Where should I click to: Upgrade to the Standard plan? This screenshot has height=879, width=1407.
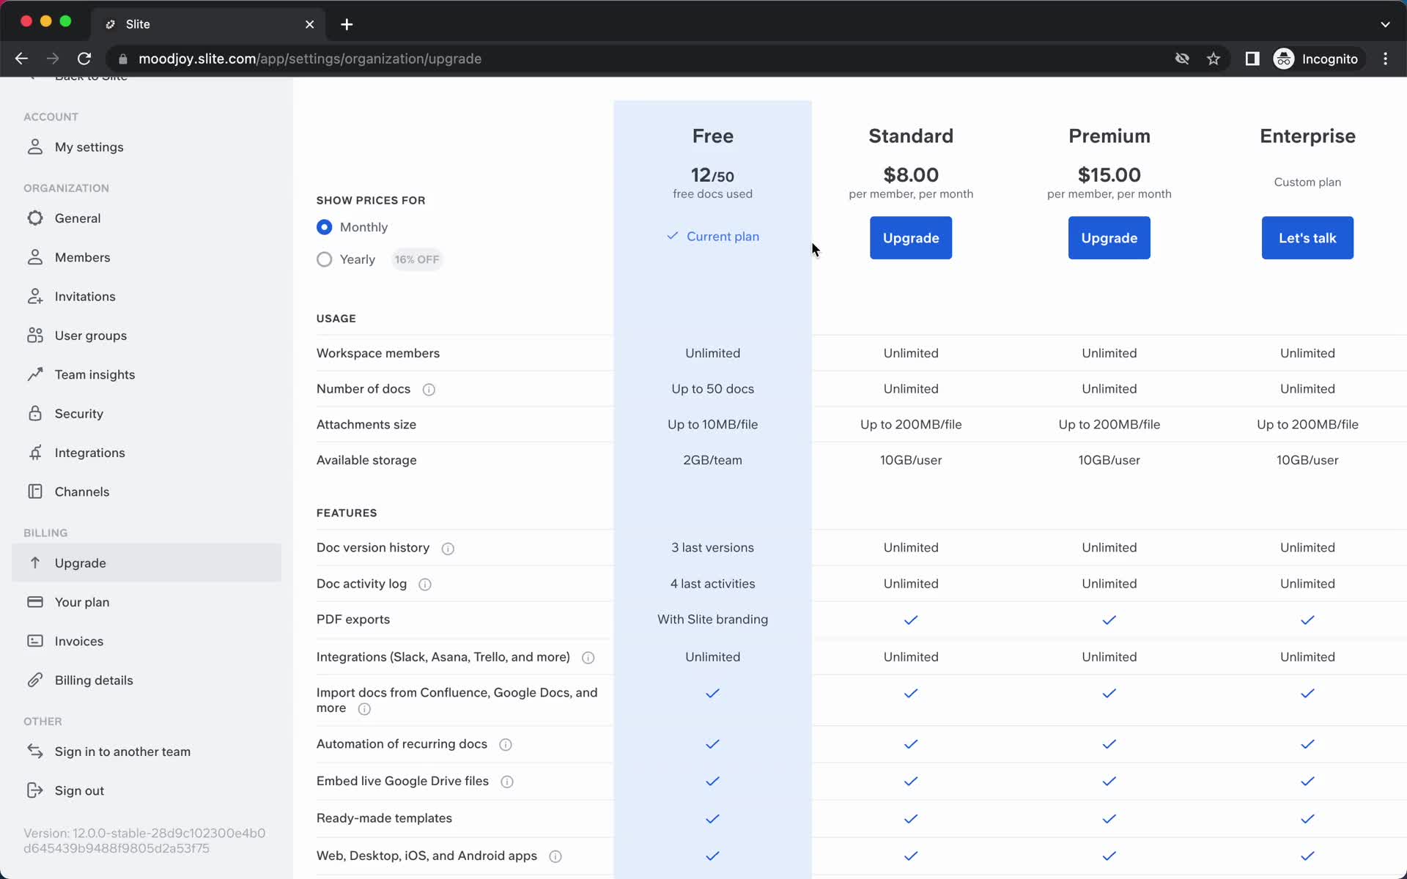(911, 238)
